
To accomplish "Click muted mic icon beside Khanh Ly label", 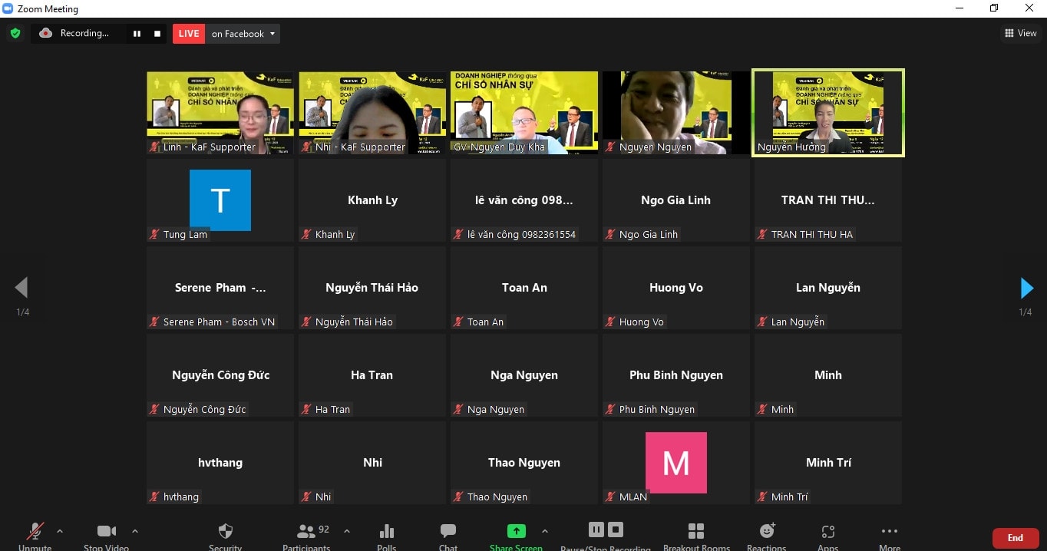I will click(306, 235).
